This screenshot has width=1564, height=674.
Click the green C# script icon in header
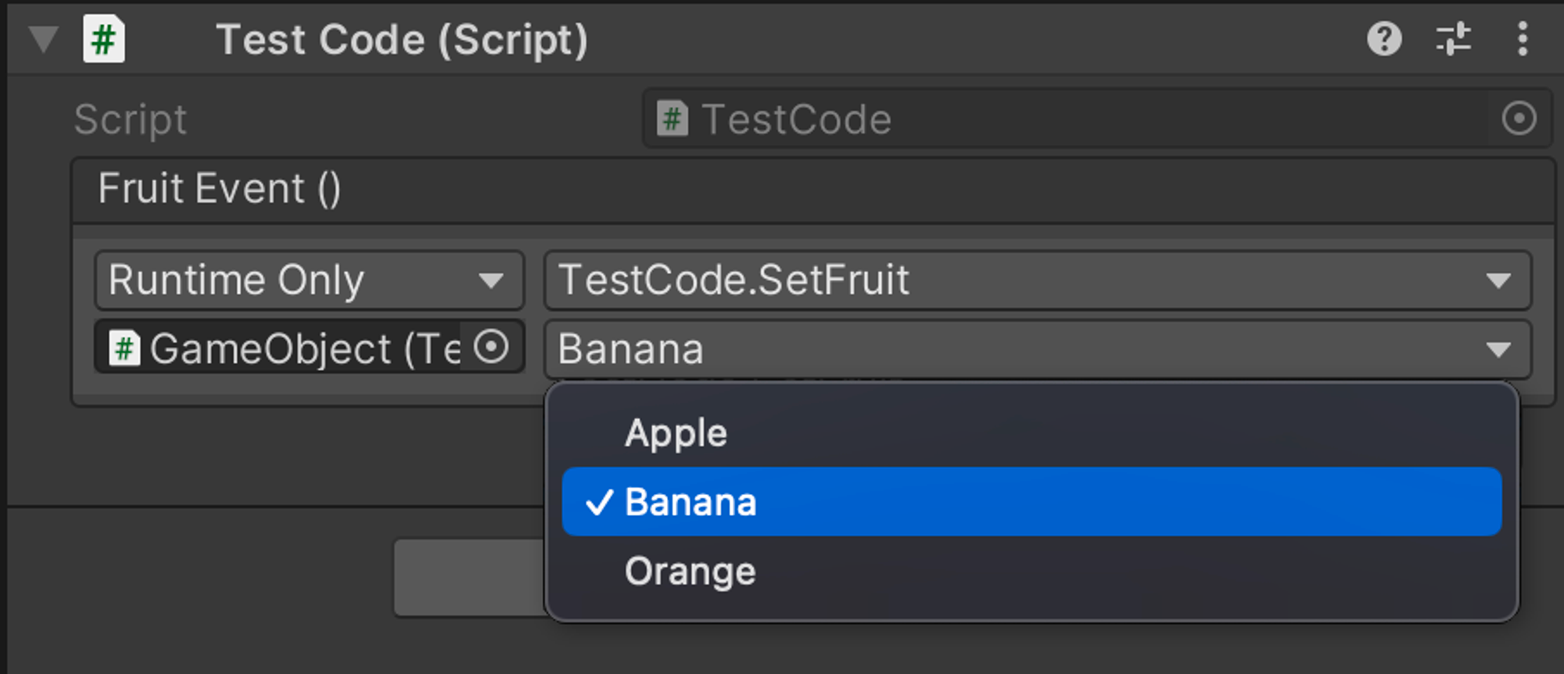(x=104, y=38)
